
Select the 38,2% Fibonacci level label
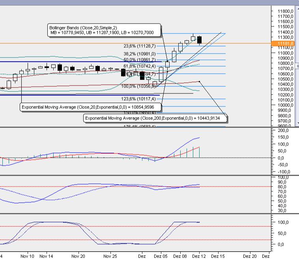pos(140,54)
